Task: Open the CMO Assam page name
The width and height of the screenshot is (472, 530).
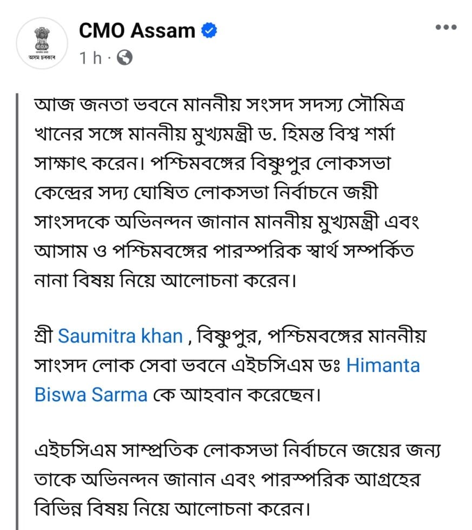Action: coord(137,30)
